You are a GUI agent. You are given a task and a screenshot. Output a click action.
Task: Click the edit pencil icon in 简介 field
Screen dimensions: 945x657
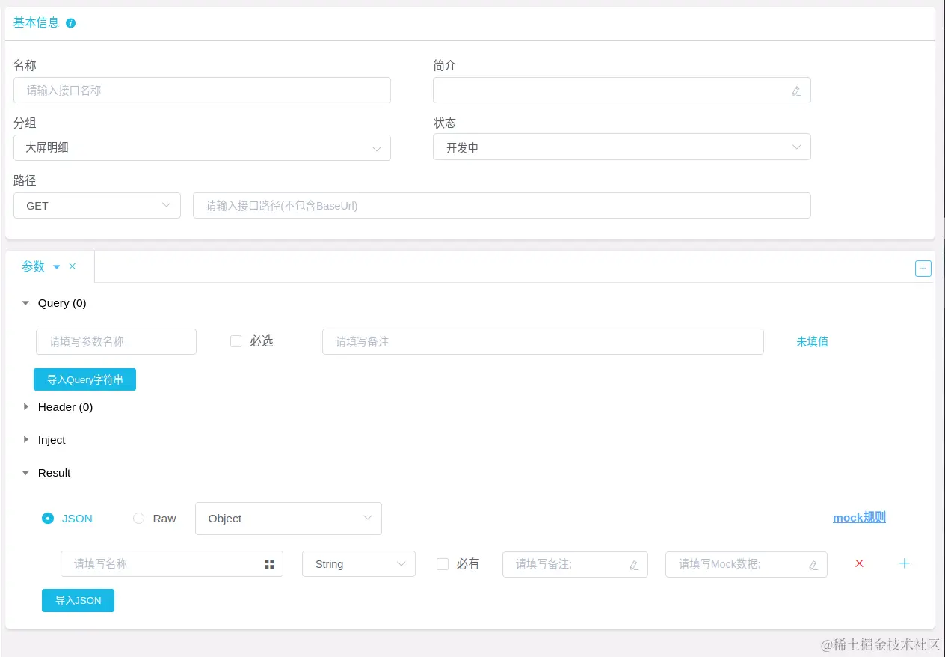(x=796, y=91)
